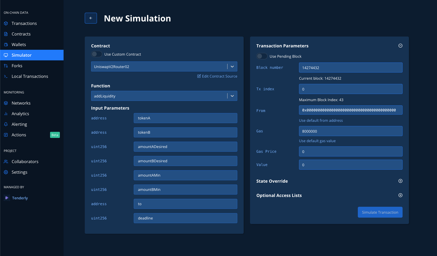Click the Value input field
Viewport: 437px width, 256px height.
[x=351, y=165]
